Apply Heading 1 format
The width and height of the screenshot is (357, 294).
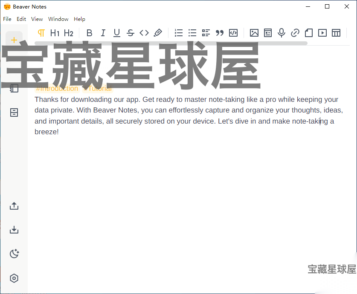tap(55, 33)
